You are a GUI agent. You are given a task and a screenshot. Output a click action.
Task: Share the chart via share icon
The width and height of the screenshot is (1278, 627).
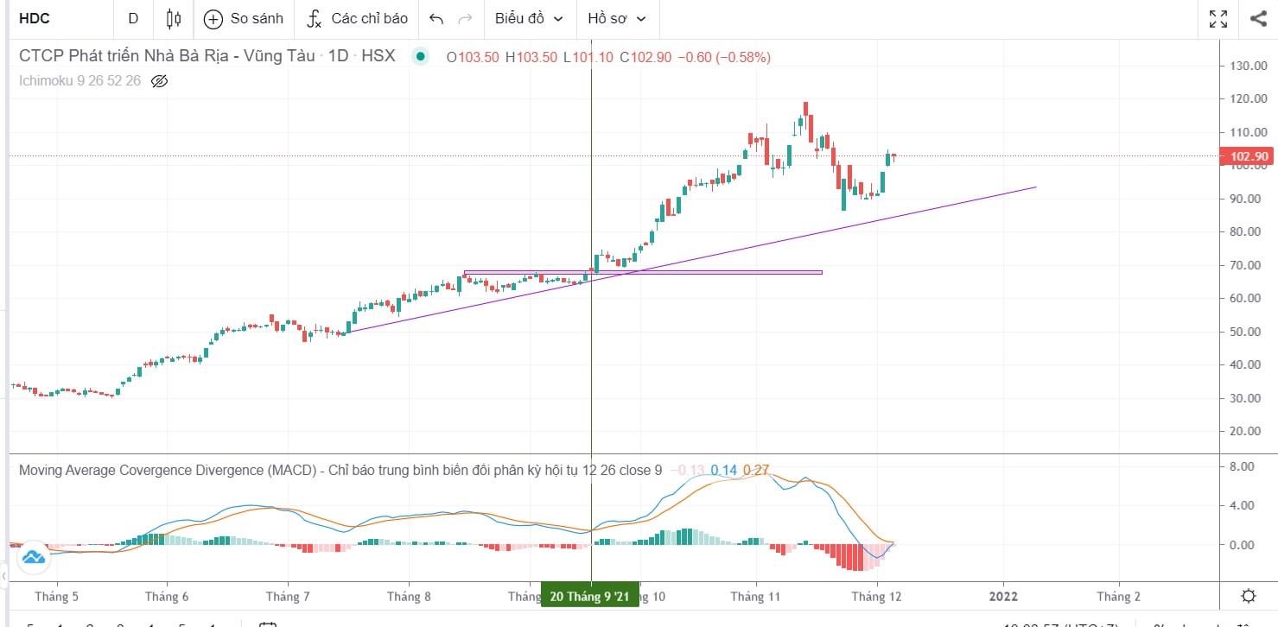click(x=1258, y=18)
